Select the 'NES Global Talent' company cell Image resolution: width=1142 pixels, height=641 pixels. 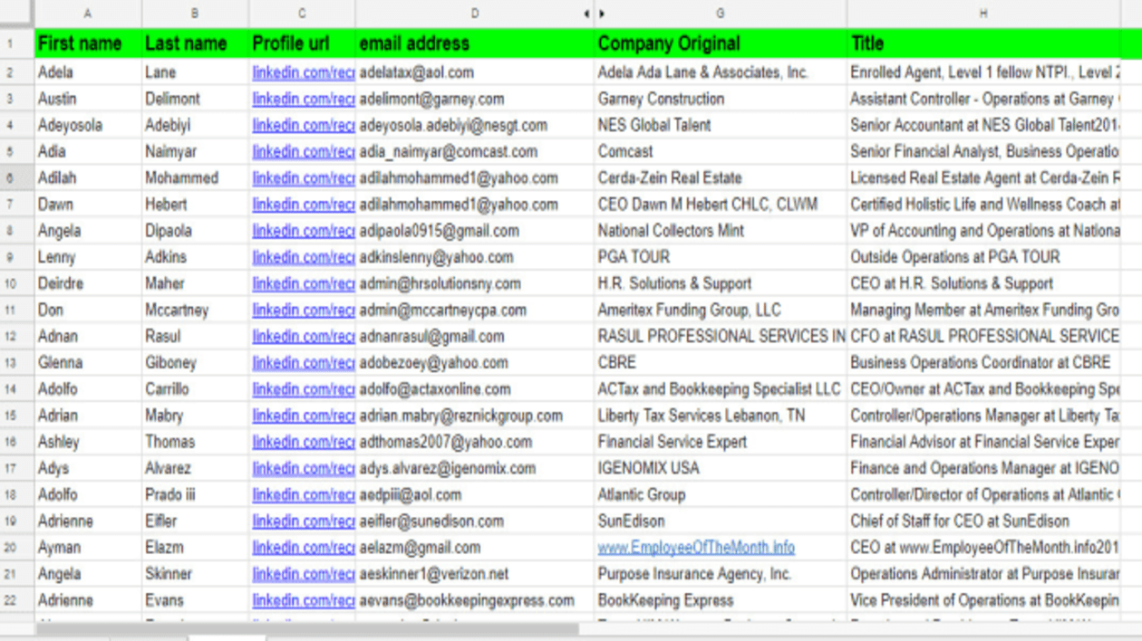pyautogui.click(x=721, y=125)
